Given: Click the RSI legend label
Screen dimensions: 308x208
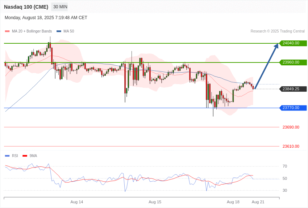Looking at the screenshot, I should 15,156.
